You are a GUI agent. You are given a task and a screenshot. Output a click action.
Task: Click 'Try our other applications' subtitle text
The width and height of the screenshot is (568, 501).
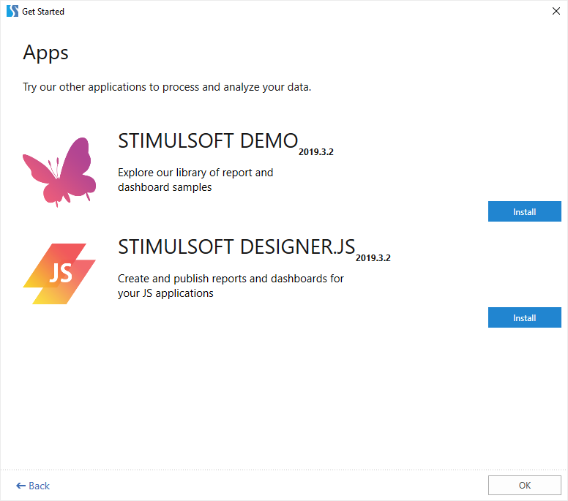167,87
